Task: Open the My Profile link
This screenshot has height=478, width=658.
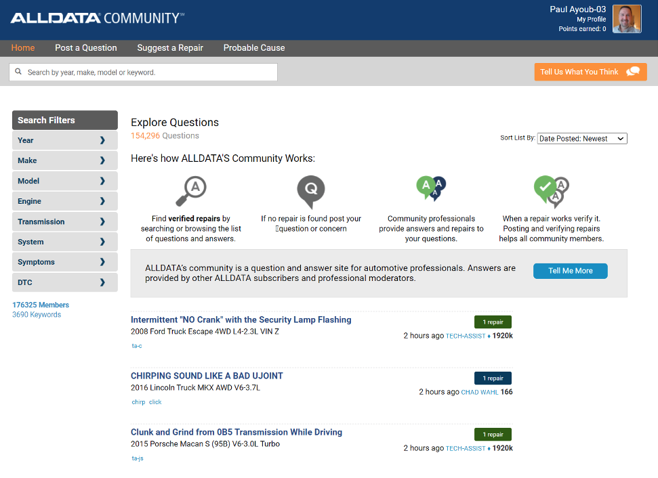Action: 592,19
